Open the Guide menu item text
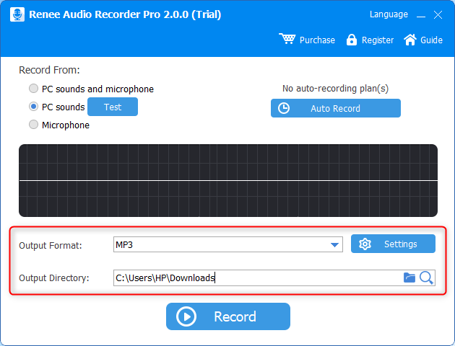455x346 pixels. tap(431, 40)
